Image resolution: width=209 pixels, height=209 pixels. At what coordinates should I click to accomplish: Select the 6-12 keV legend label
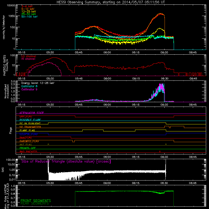click(x=28, y=9)
